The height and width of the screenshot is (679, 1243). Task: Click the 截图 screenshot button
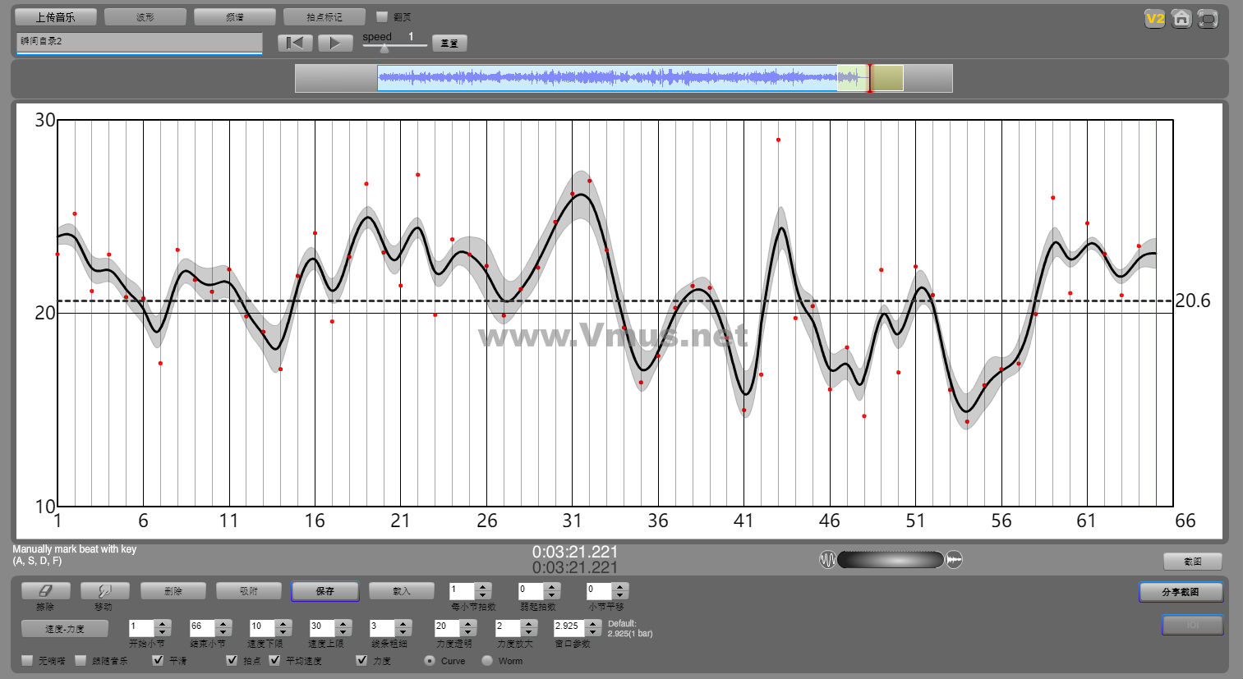[1193, 562]
